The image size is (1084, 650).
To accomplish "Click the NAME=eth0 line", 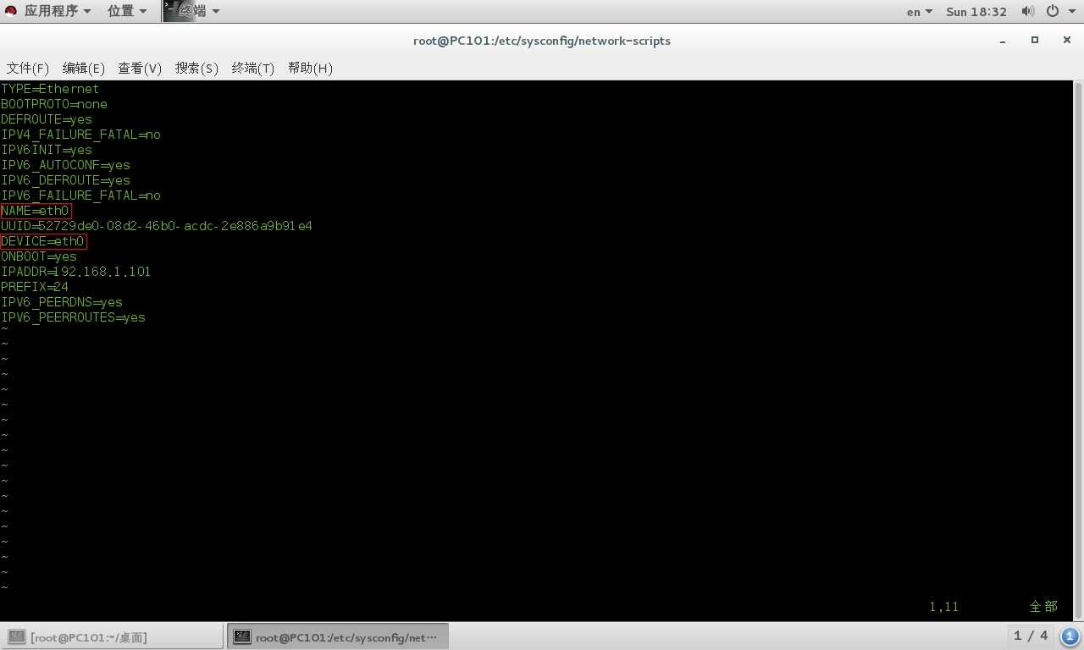I will pyautogui.click(x=36, y=211).
